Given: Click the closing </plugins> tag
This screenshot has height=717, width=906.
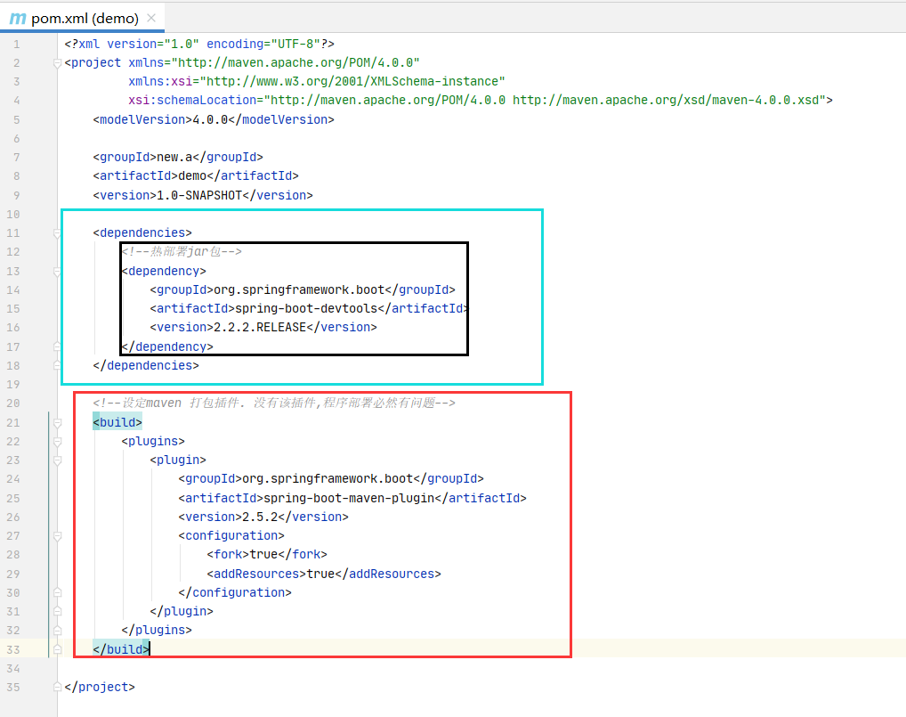Looking at the screenshot, I should click(157, 631).
